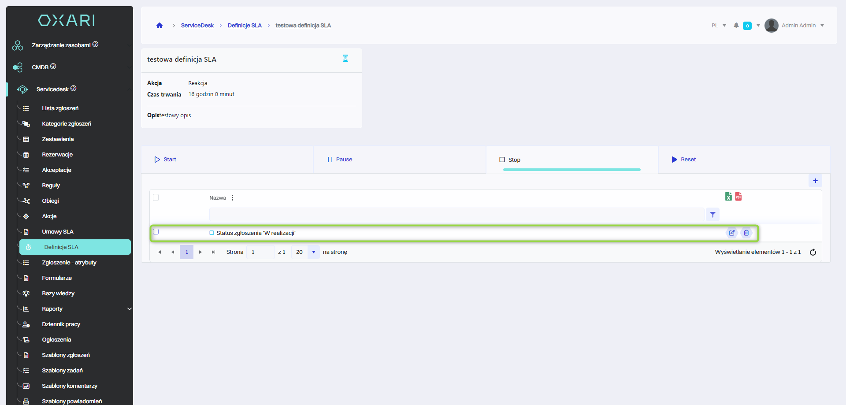The height and width of the screenshot is (405, 846).
Task: Click the home icon in breadcrumb
Action: [160, 26]
